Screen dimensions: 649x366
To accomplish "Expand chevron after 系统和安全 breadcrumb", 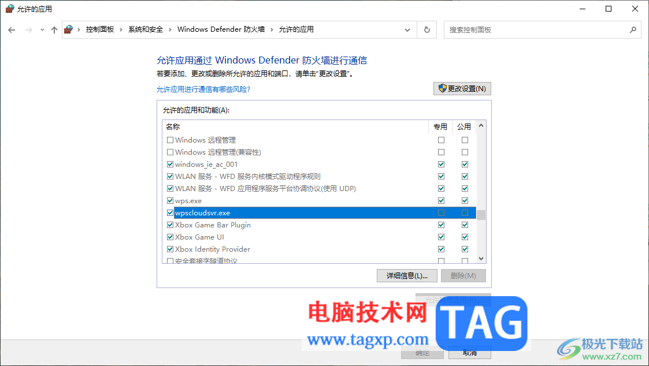I will pyautogui.click(x=170, y=30).
